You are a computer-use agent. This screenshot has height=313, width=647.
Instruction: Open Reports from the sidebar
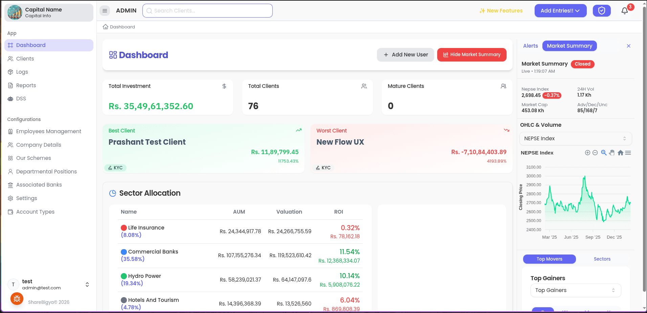pyautogui.click(x=25, y=85)
